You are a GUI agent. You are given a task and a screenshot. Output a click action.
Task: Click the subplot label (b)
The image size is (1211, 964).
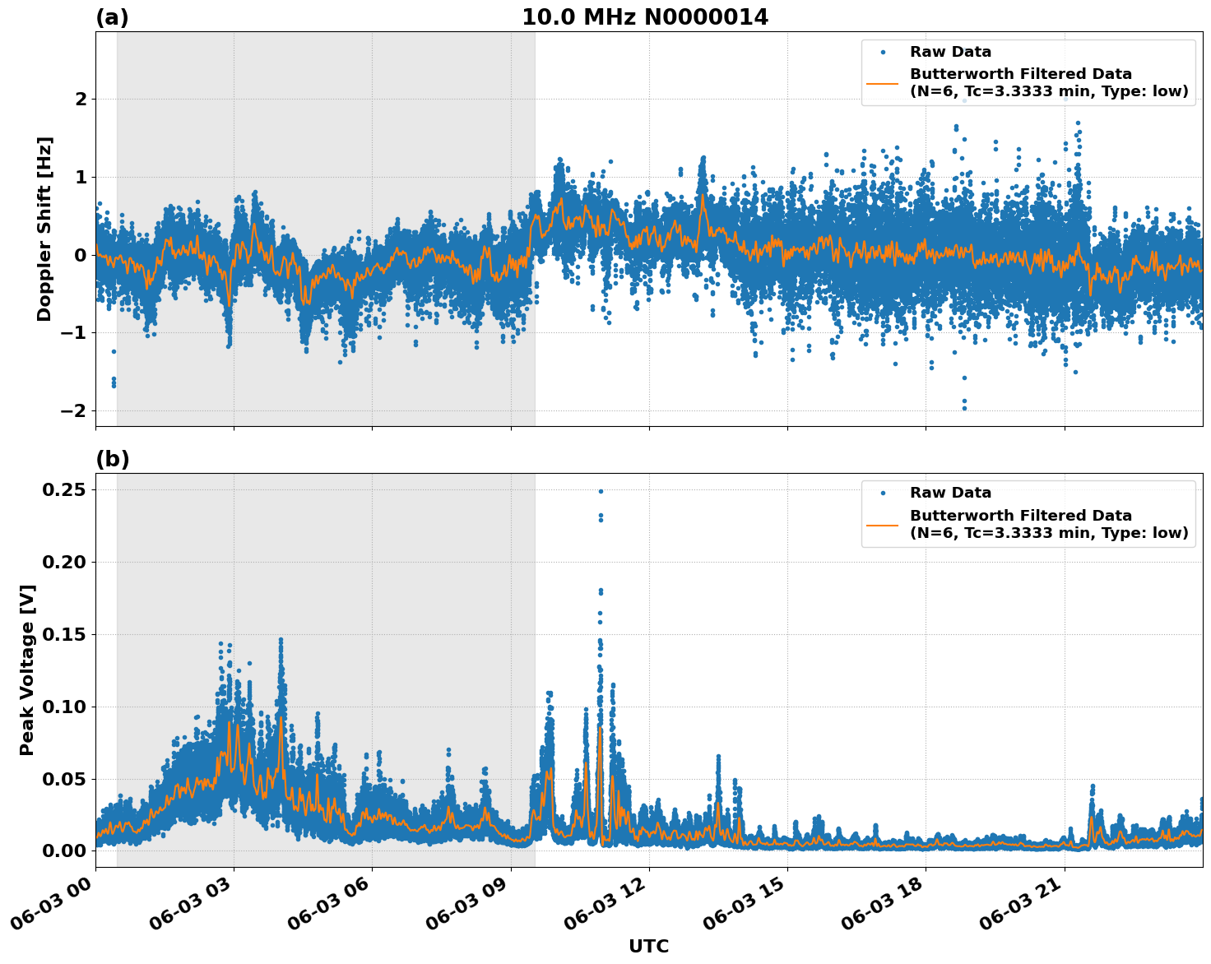(x=114, y=457)
